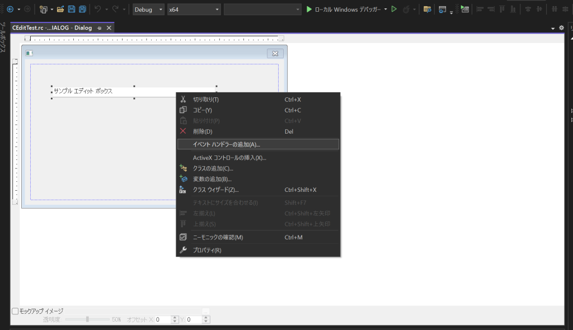Expand the ローカル Windows デバッガー dropdown arrow

pyautogui.click(x=386, y=10)
